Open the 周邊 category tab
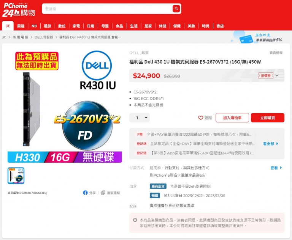 point(21,26)
